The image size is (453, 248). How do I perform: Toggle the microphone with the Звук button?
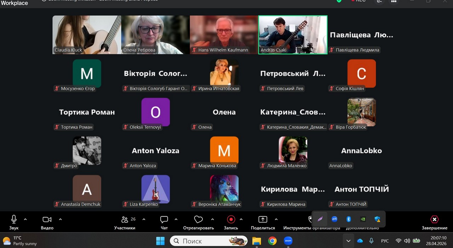coord(14,220)
